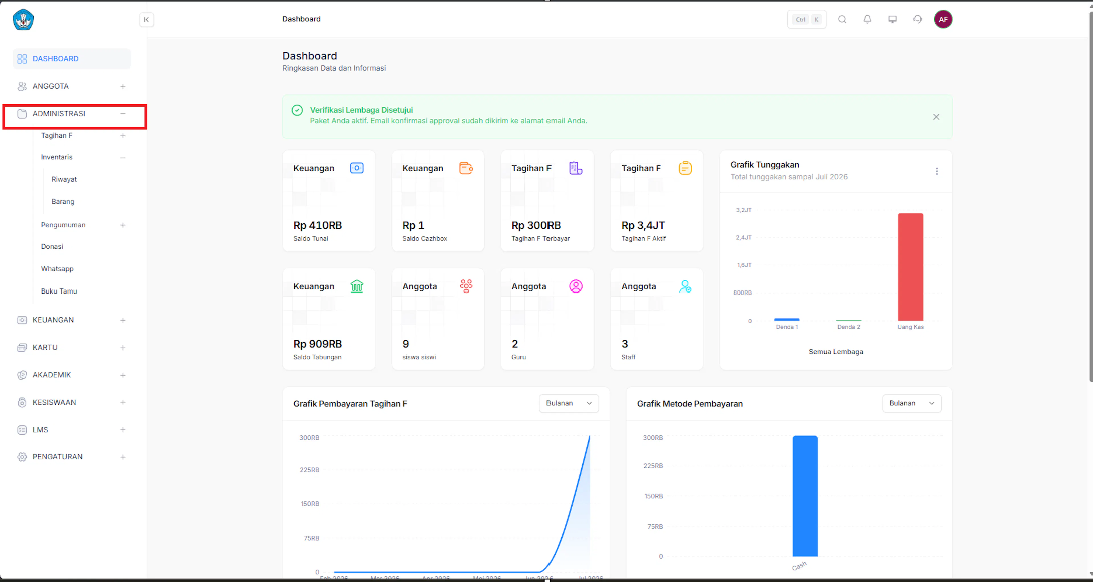The height and width of the screenshot is (582, 1093).
Task: Expand the Keuangan menu plus
Action: click(123, 320)
